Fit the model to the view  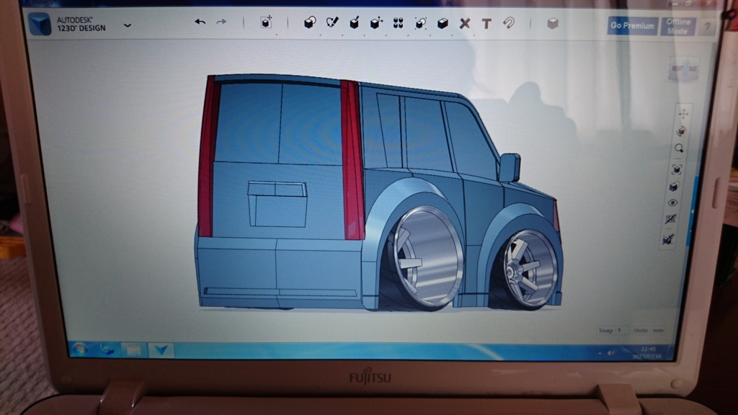pyautogui.click(x=676, y=169)
